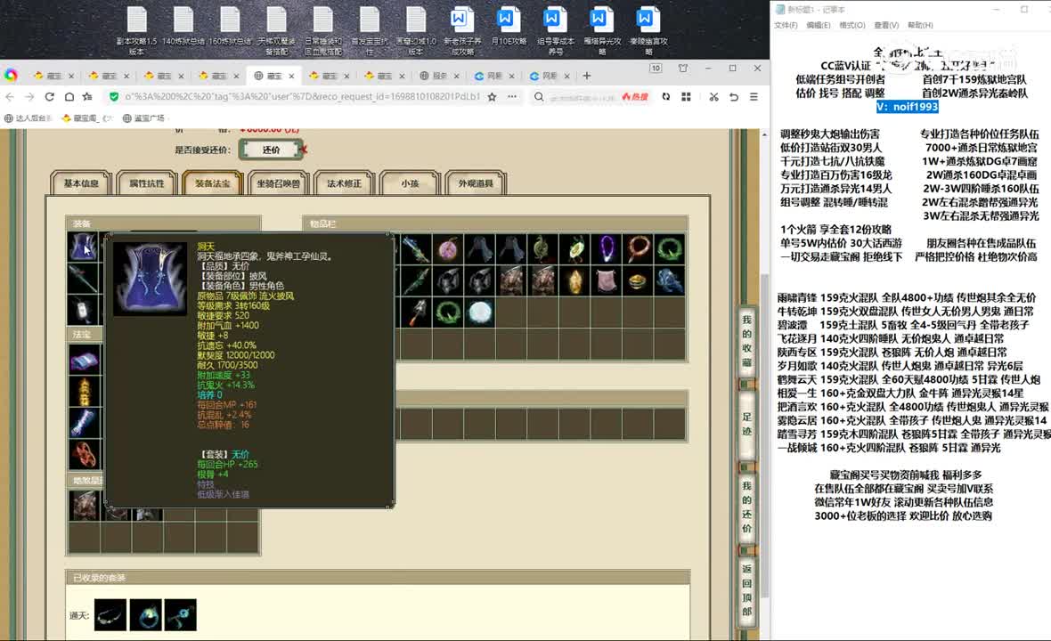The height and width of the screenshot is (641, 1051).
Task: Click the browser home icon
Action: [69, 96]
